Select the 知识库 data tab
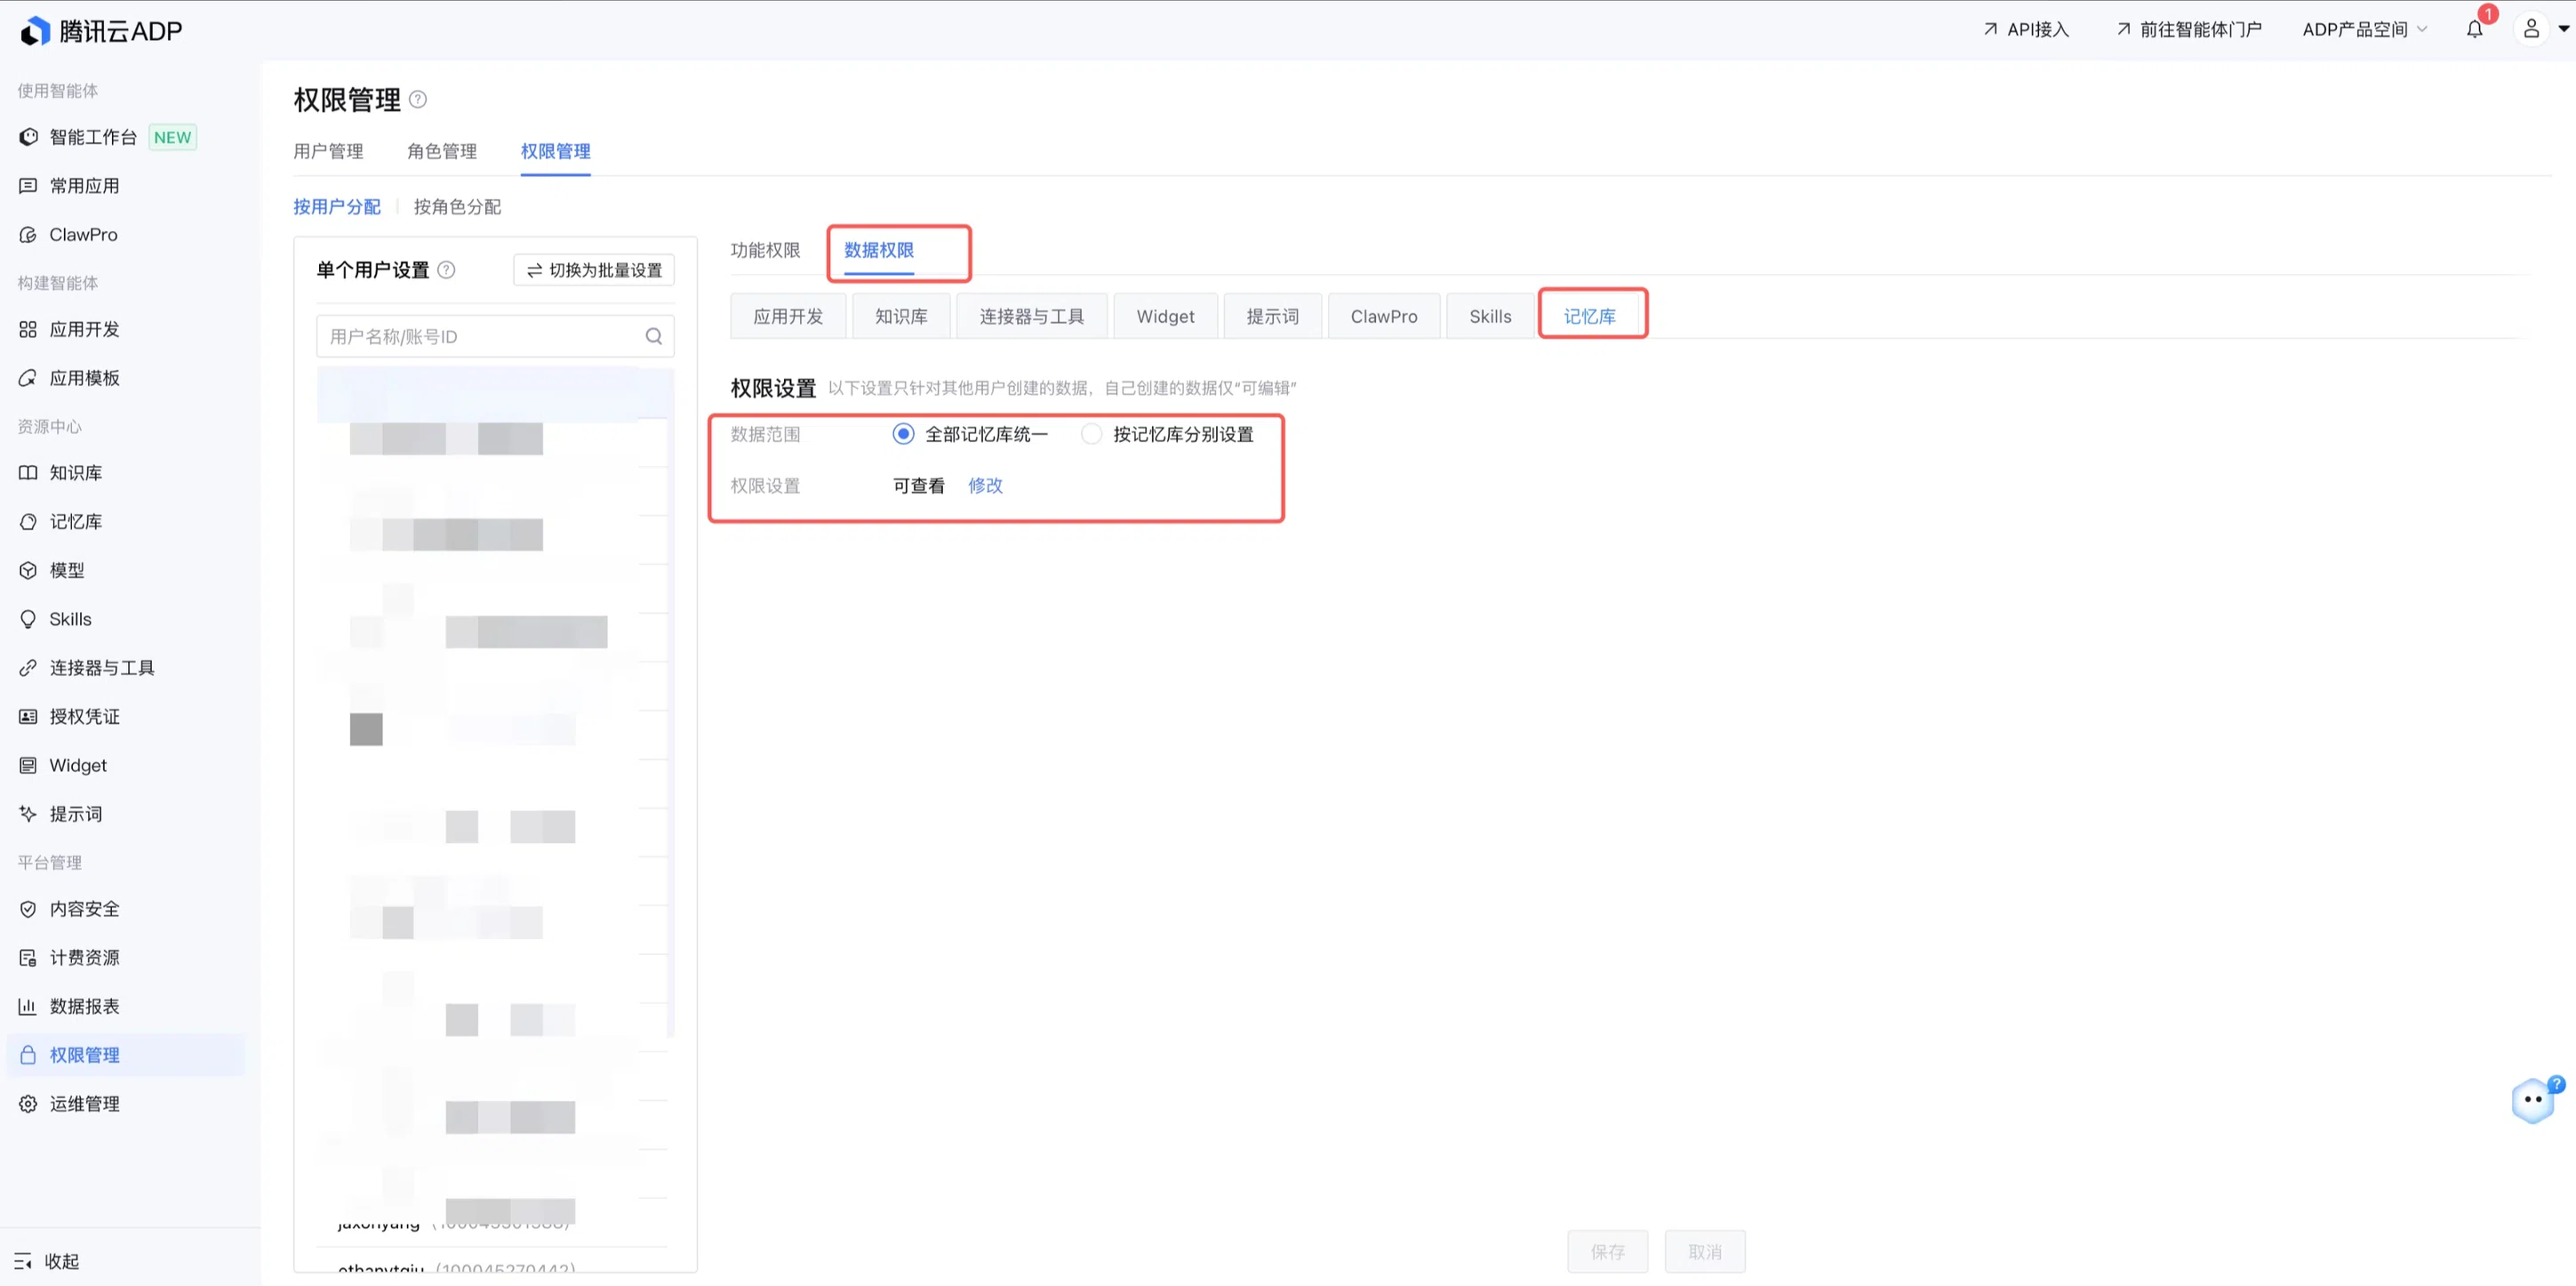The image size is (2576, 1286). [901, 317]
